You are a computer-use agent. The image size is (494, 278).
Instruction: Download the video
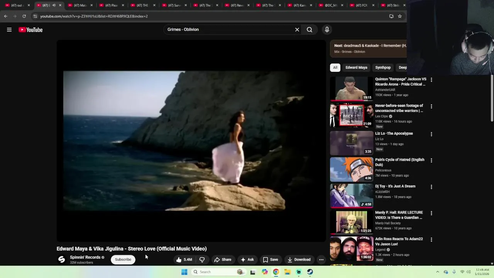pos(299,259)
